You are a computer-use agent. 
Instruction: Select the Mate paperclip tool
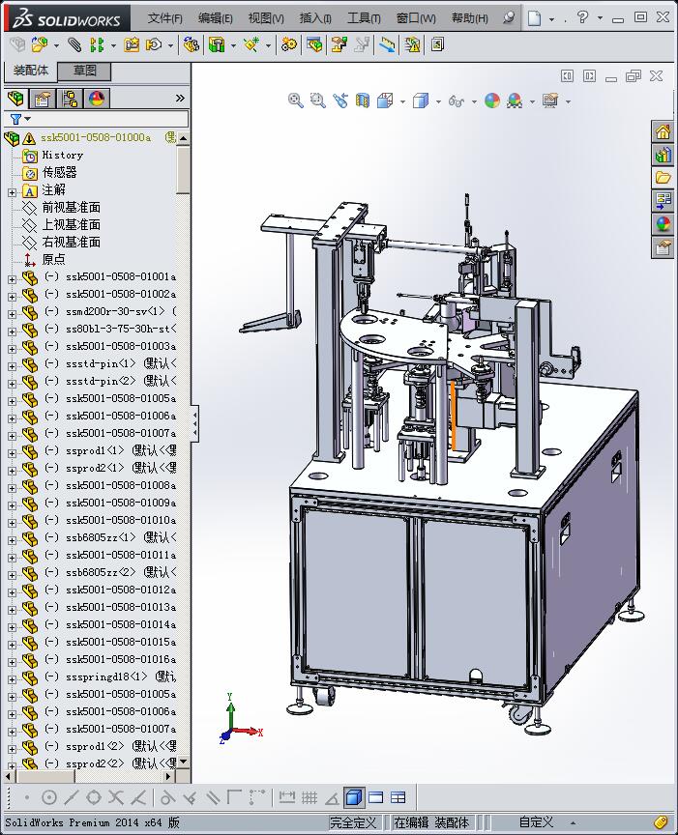tap(74, 44)
